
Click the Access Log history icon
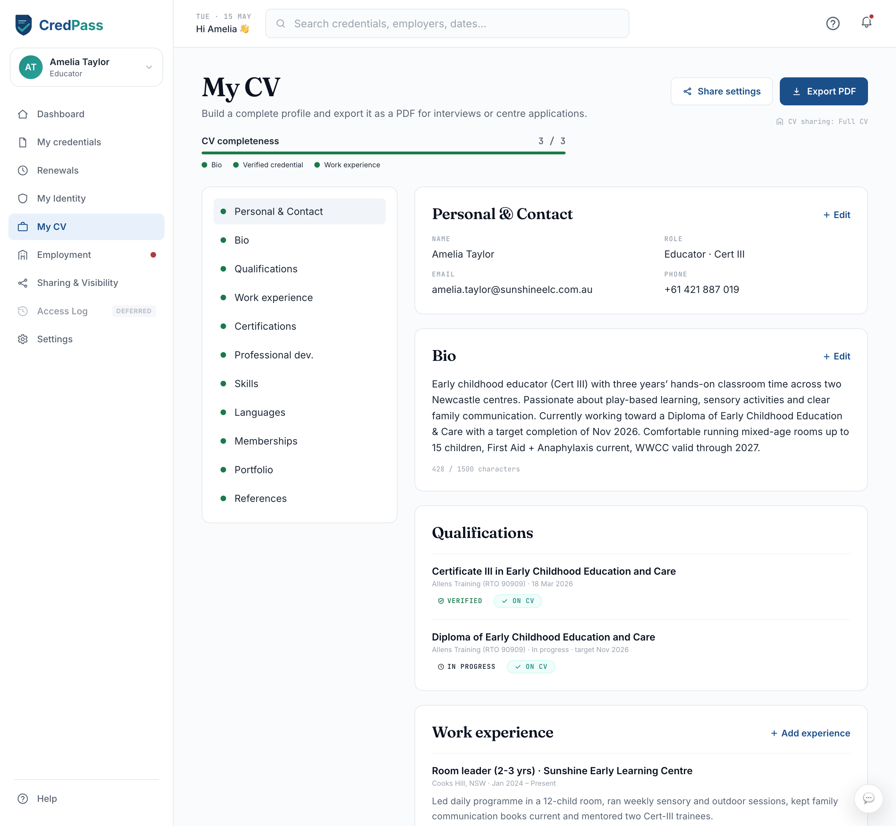click(x=23, y=311)
